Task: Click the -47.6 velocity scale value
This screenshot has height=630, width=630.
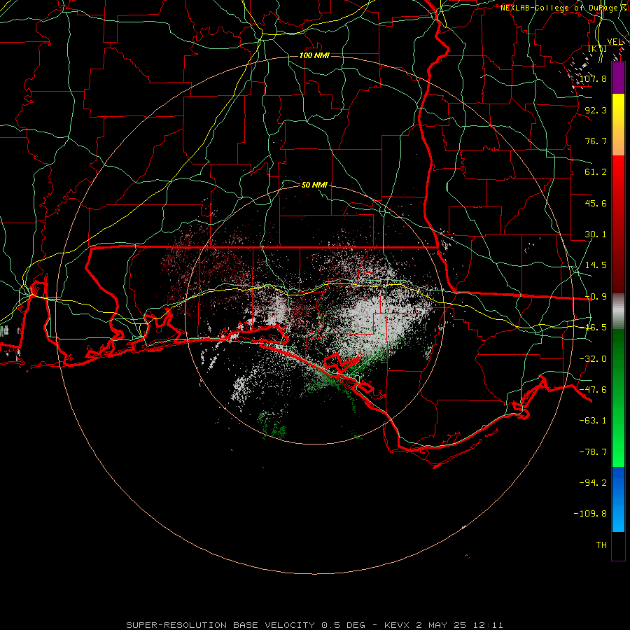Action: click(593, 390)
